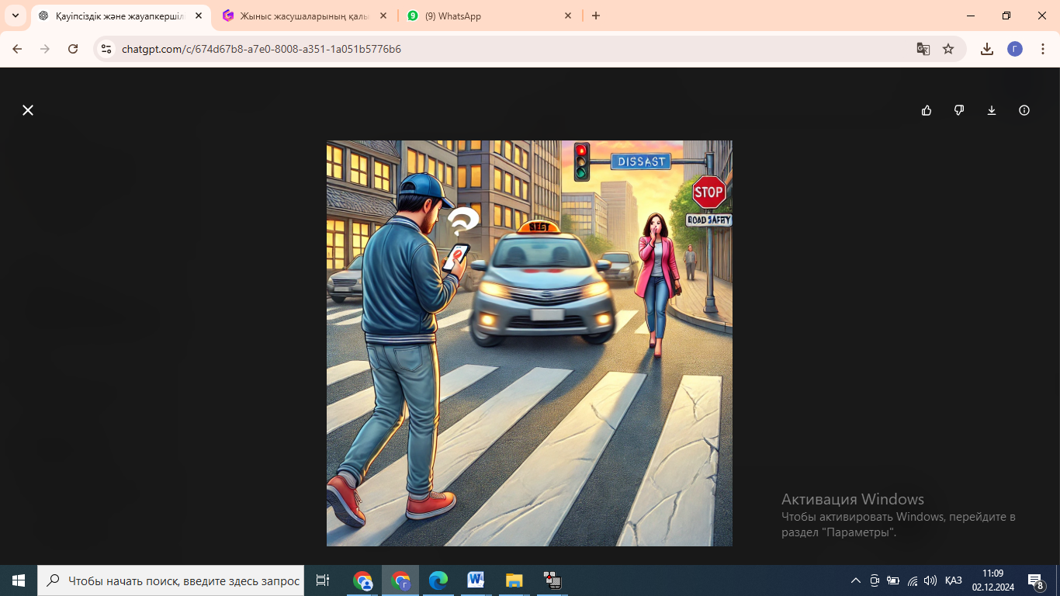Open the image info icon

click(1024, 110)
